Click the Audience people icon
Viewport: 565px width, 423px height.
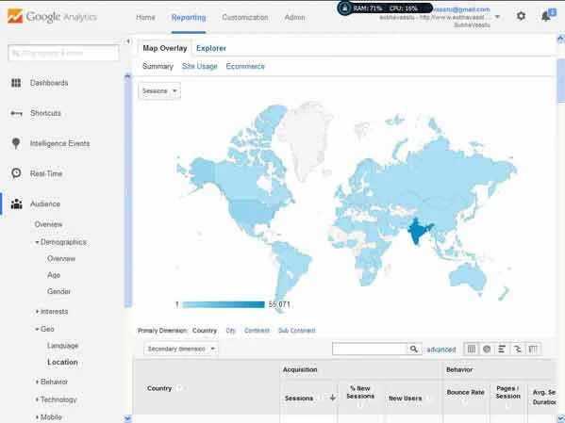pos(16,203)
